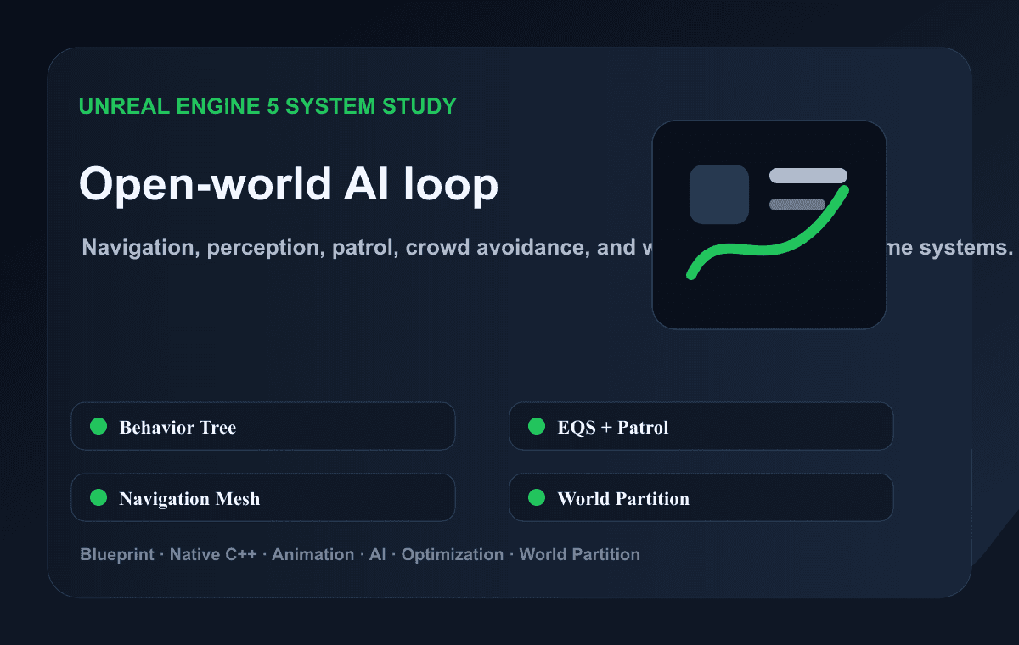Click green dot beside World Partition chip

(x=537, y=497)
